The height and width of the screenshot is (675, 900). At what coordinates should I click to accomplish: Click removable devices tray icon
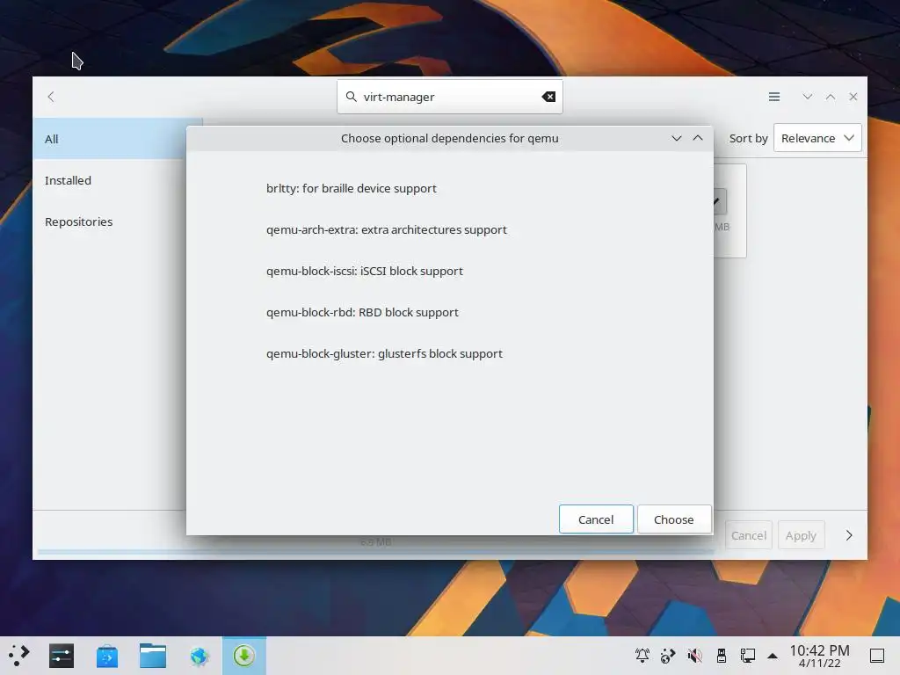pos(722,656)
